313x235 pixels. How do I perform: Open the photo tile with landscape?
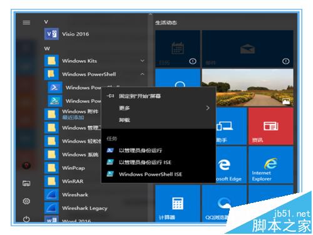click(x=248, y=88)
